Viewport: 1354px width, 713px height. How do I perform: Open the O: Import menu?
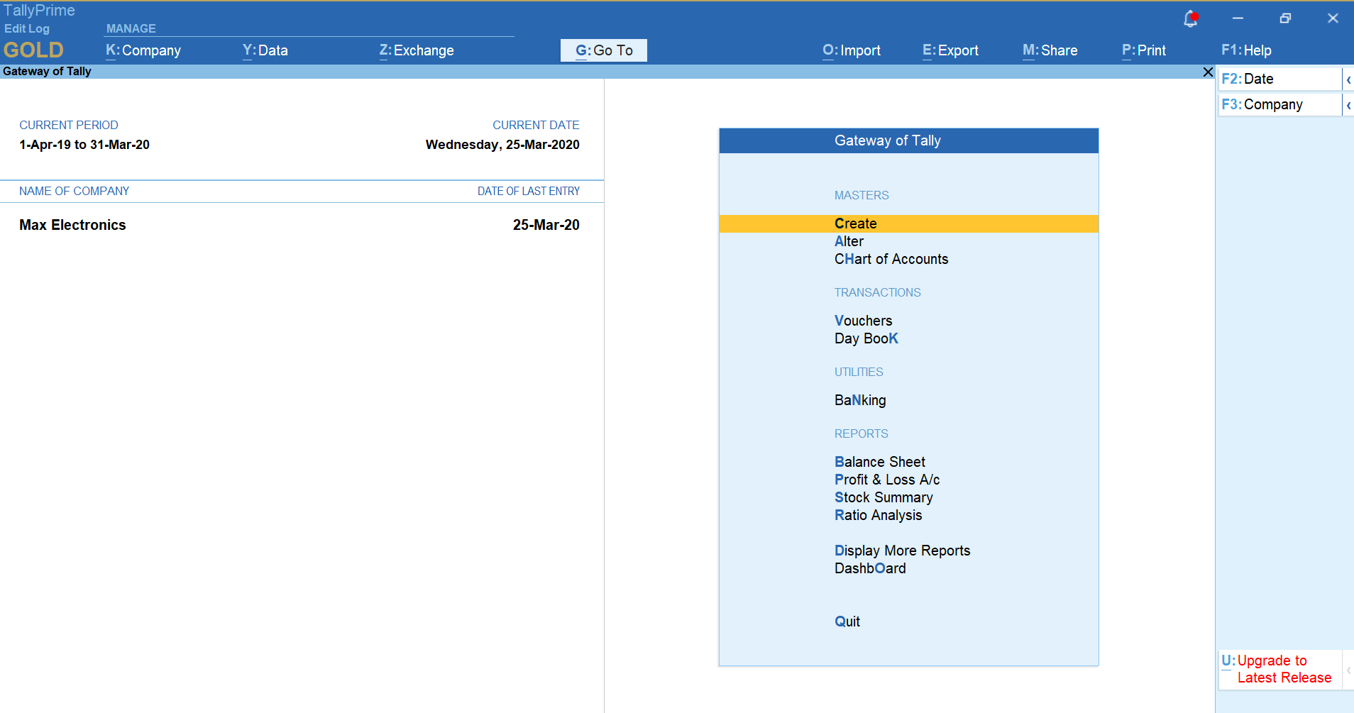[852, 50]
